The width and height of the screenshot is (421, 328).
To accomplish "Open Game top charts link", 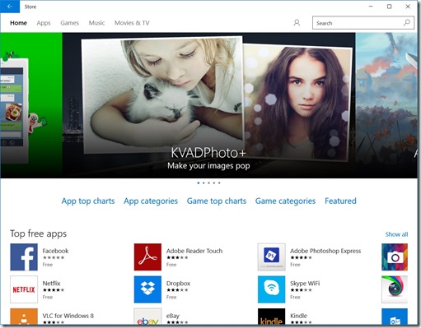I will pos(217,201).
